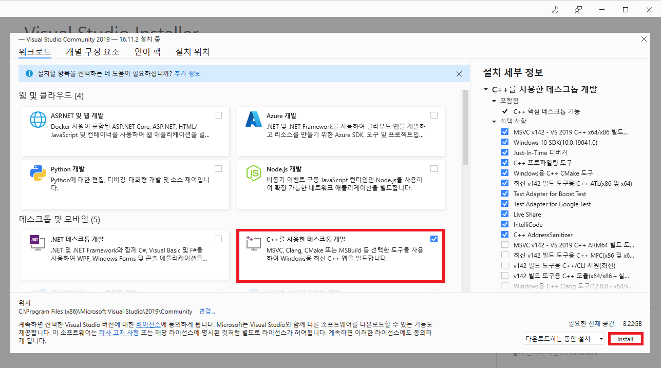Click the C++ 핵심 데스크톱 기능 entry
661x368 pixels.
pyautogui.click(x=546, y=111)
